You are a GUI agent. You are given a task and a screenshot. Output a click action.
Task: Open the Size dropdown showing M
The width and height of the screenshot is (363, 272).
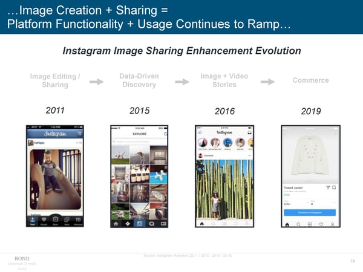[x=321, y=204]
